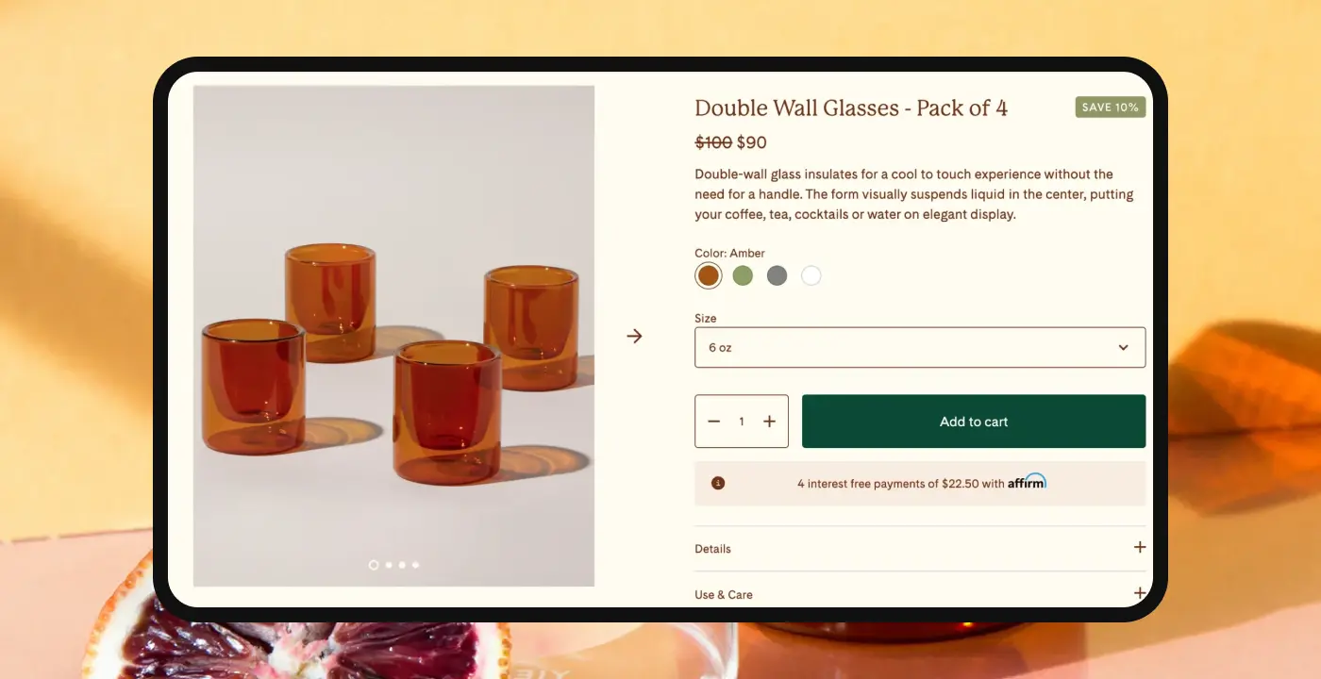Expand the Details section

point(1140,548)
